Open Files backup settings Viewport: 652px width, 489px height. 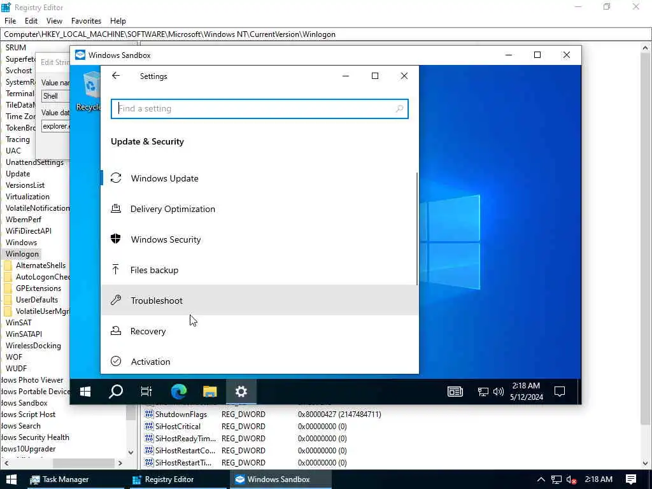pyautogui.click(x=260, y=270)
